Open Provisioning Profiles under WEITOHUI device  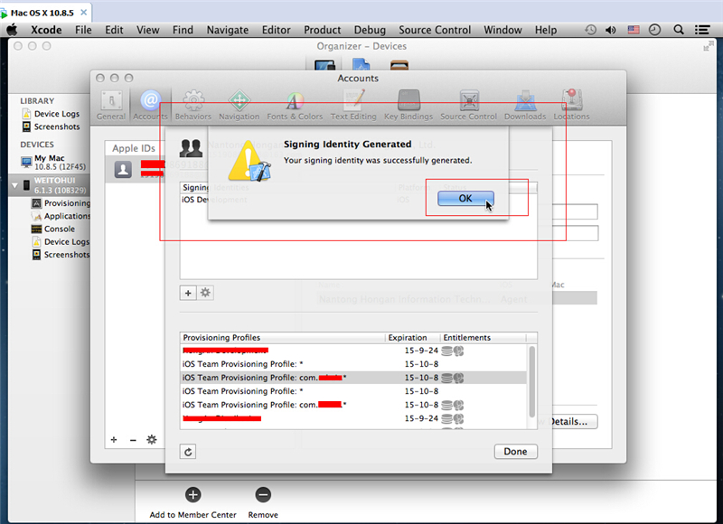[61, 203]
